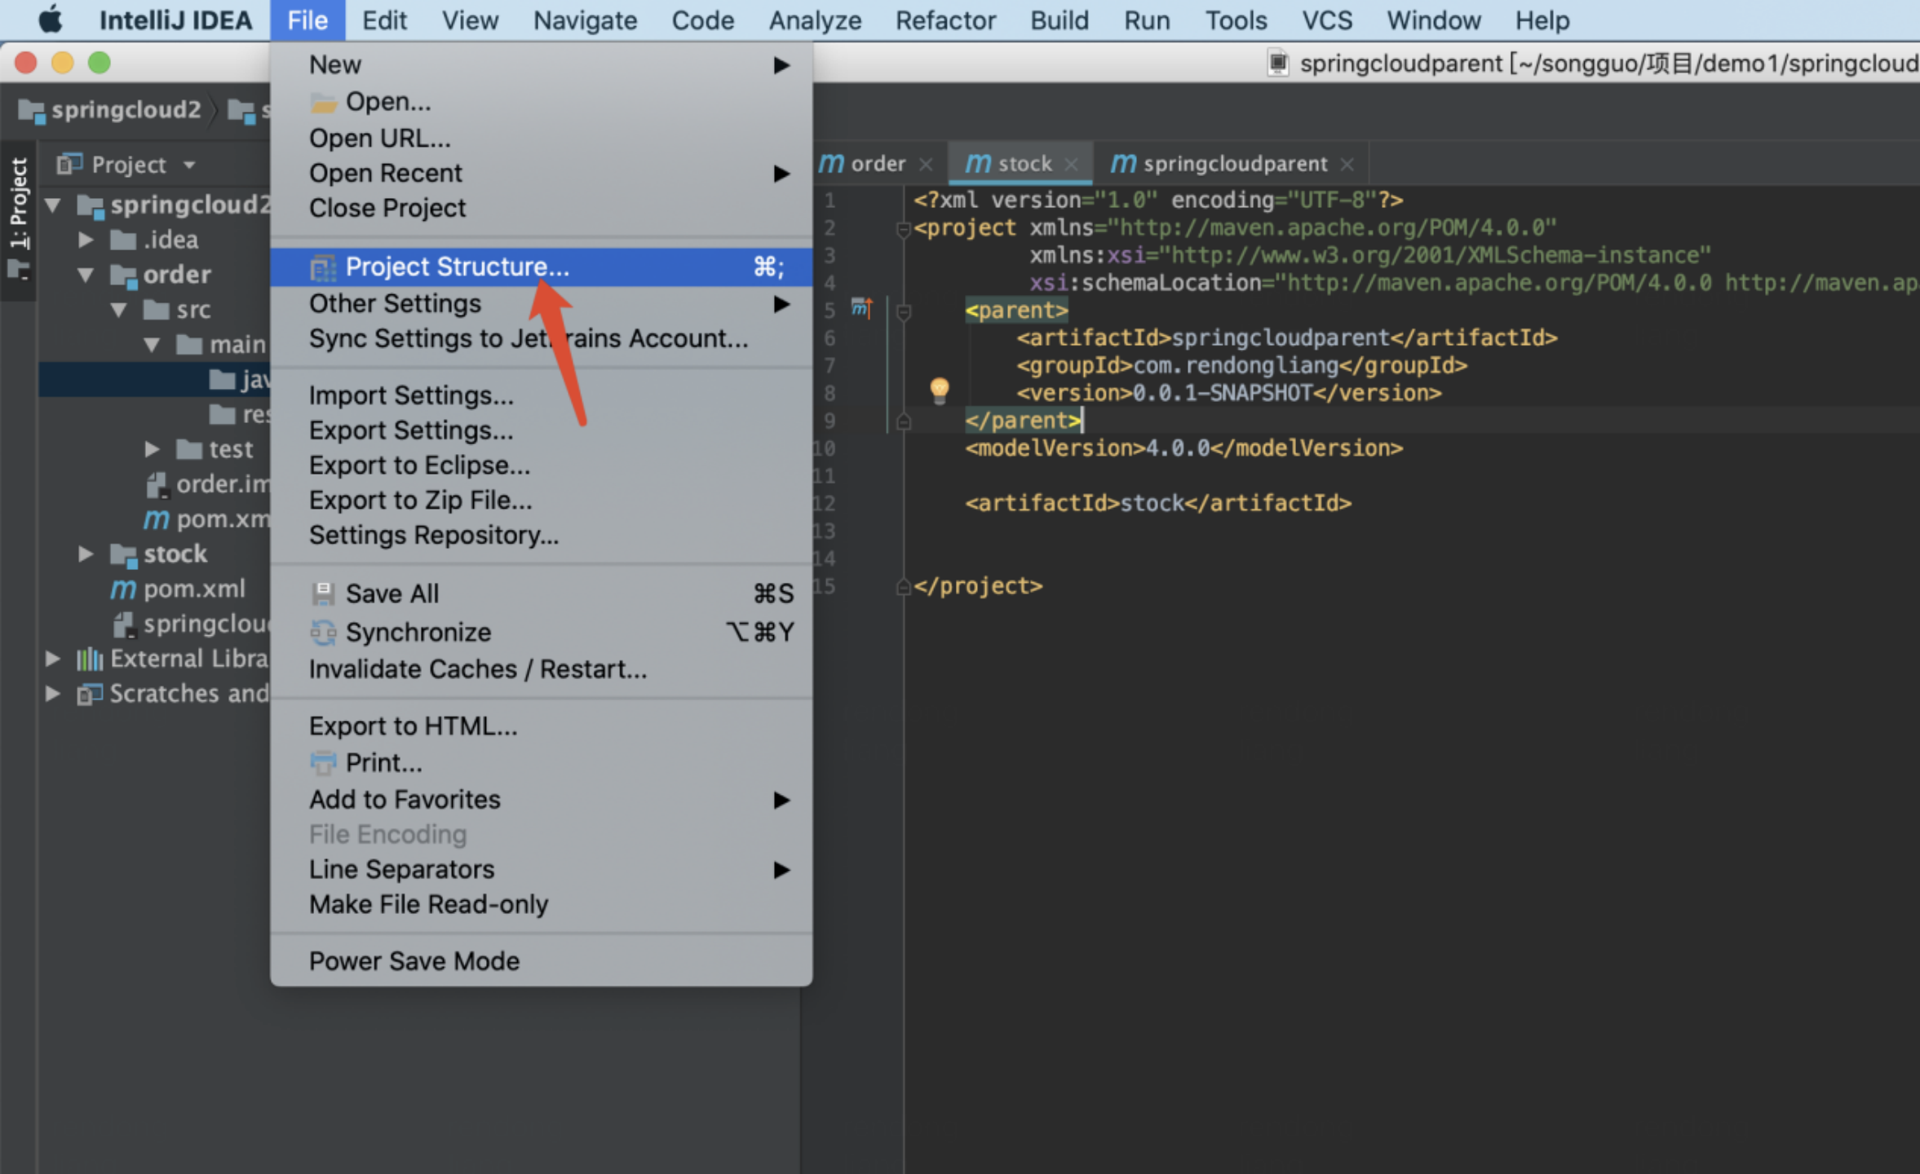The image size is (1920, 1174).
Task: Select Invalidate Caches / Restart...
Action: tap(541, 669)
